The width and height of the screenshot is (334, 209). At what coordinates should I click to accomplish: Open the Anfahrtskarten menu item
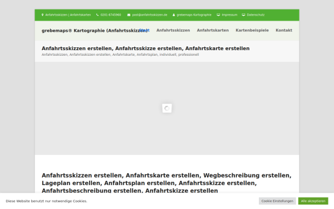coord(213,30)
